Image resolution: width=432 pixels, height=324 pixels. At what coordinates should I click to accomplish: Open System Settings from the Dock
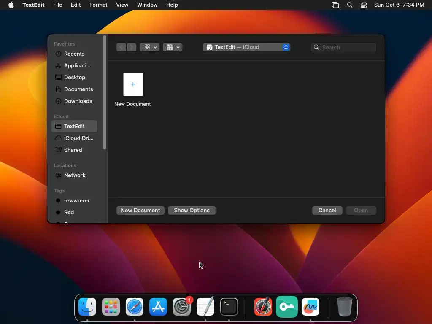pyautogui.click(x=182, y=307)
